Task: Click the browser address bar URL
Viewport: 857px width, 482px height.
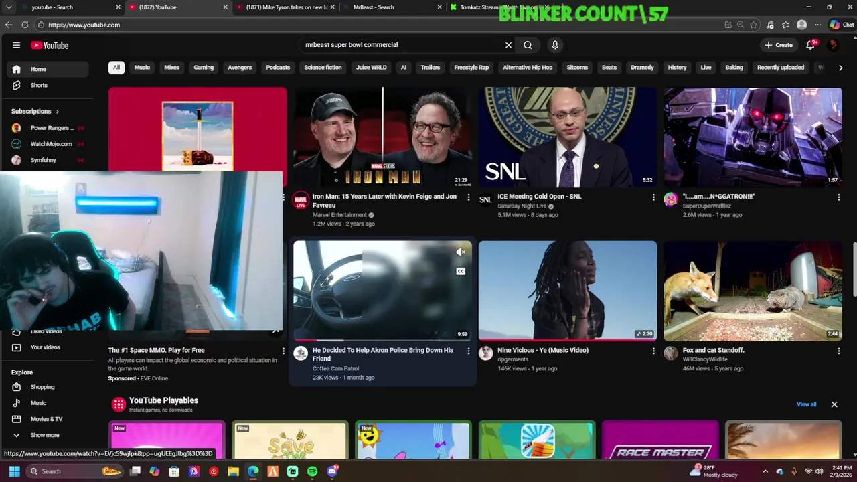Action: tap(84, 25)
